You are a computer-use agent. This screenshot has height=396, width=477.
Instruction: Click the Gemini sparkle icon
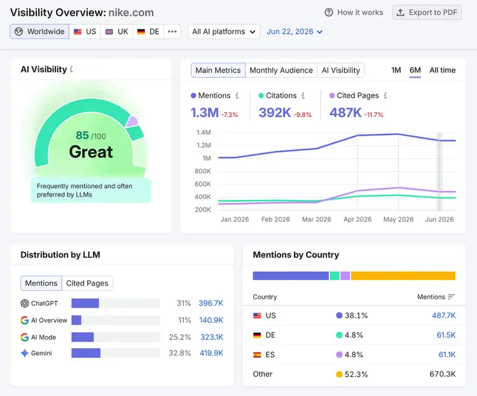tap(25, 353)
